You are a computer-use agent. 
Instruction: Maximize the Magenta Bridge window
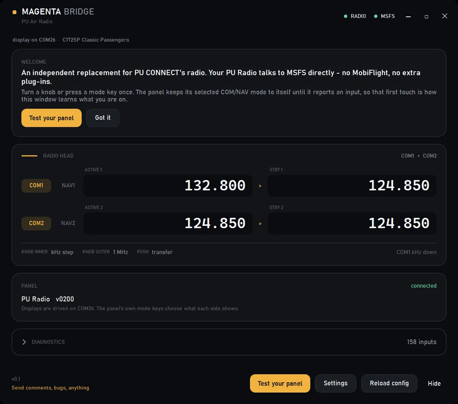tap(426, 16)
